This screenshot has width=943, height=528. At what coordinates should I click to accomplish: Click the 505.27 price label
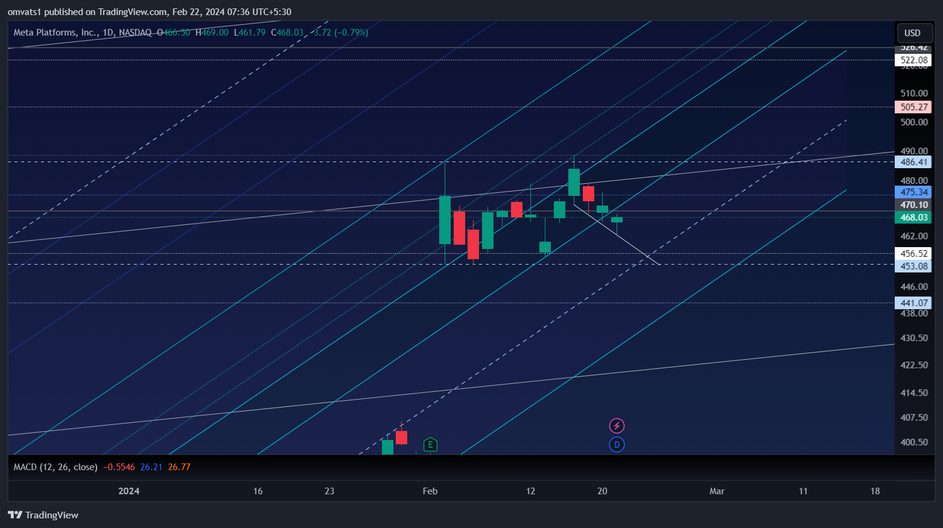point(913,107)
